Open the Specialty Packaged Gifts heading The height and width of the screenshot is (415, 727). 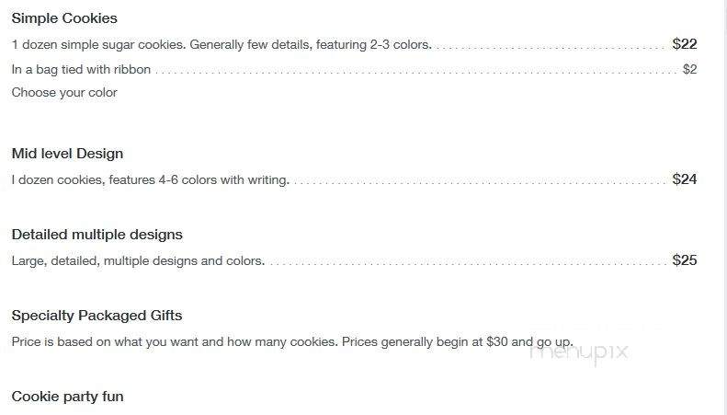point(97,316)
